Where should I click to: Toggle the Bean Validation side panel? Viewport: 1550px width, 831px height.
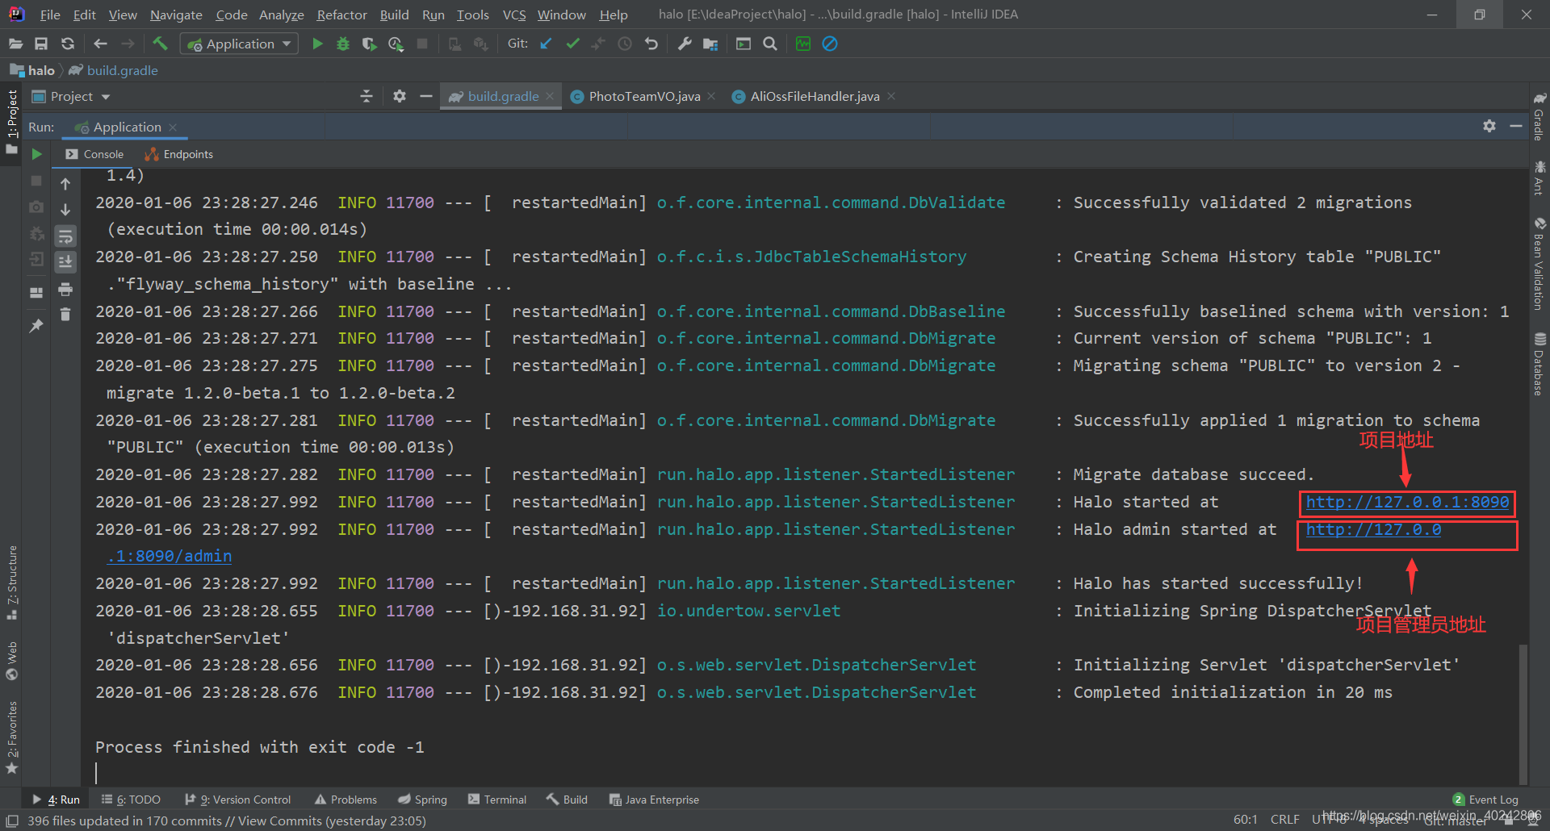click(1539, 265)
